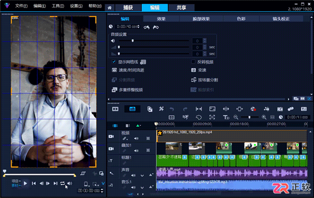Step the volume value field arrows
Screen dimensions: 314x198
coord(205,41)
